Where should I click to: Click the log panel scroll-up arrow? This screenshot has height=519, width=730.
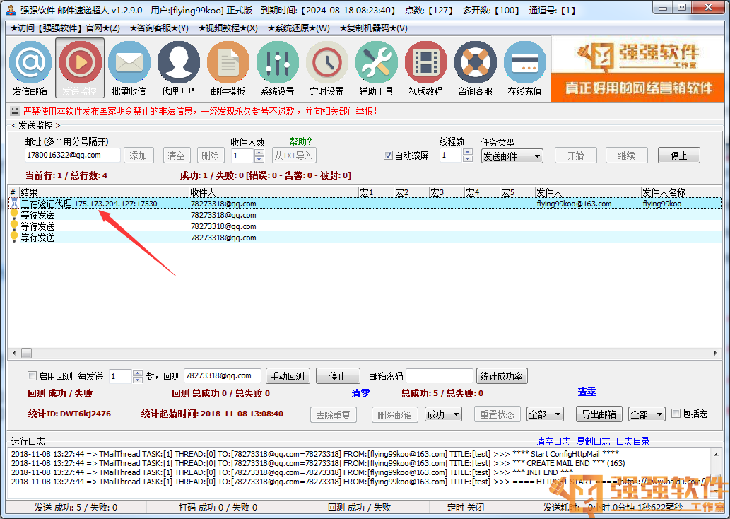point(716,454)
